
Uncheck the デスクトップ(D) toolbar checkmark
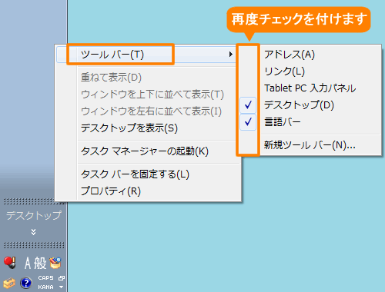tap(248, 105)
